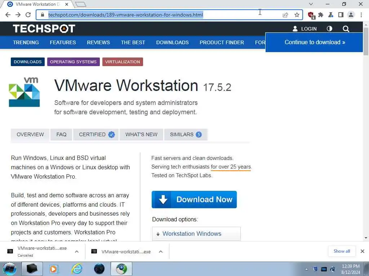This screenshot has width=369, height=276.
Task: Open THE BEST nav menu
Action: coord(133,42)
